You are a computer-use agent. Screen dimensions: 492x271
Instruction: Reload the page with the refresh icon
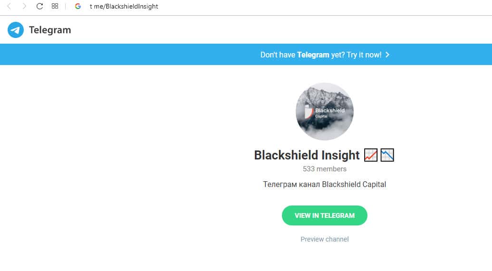click(39, 6)
